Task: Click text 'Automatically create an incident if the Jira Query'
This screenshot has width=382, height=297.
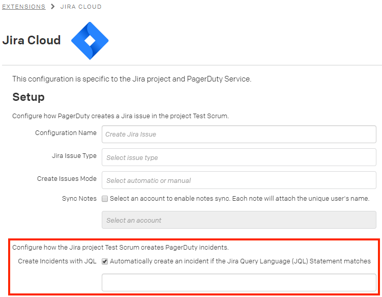Action: [x=184, y=261]
